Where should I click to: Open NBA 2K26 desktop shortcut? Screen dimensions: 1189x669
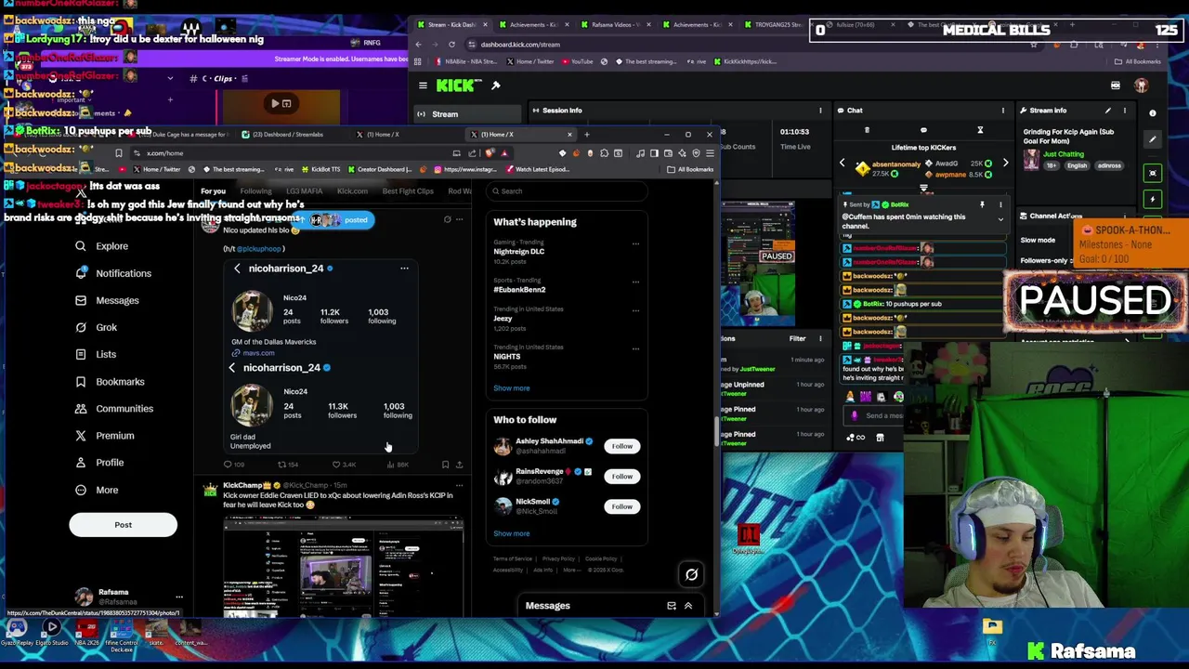(86, 633)
